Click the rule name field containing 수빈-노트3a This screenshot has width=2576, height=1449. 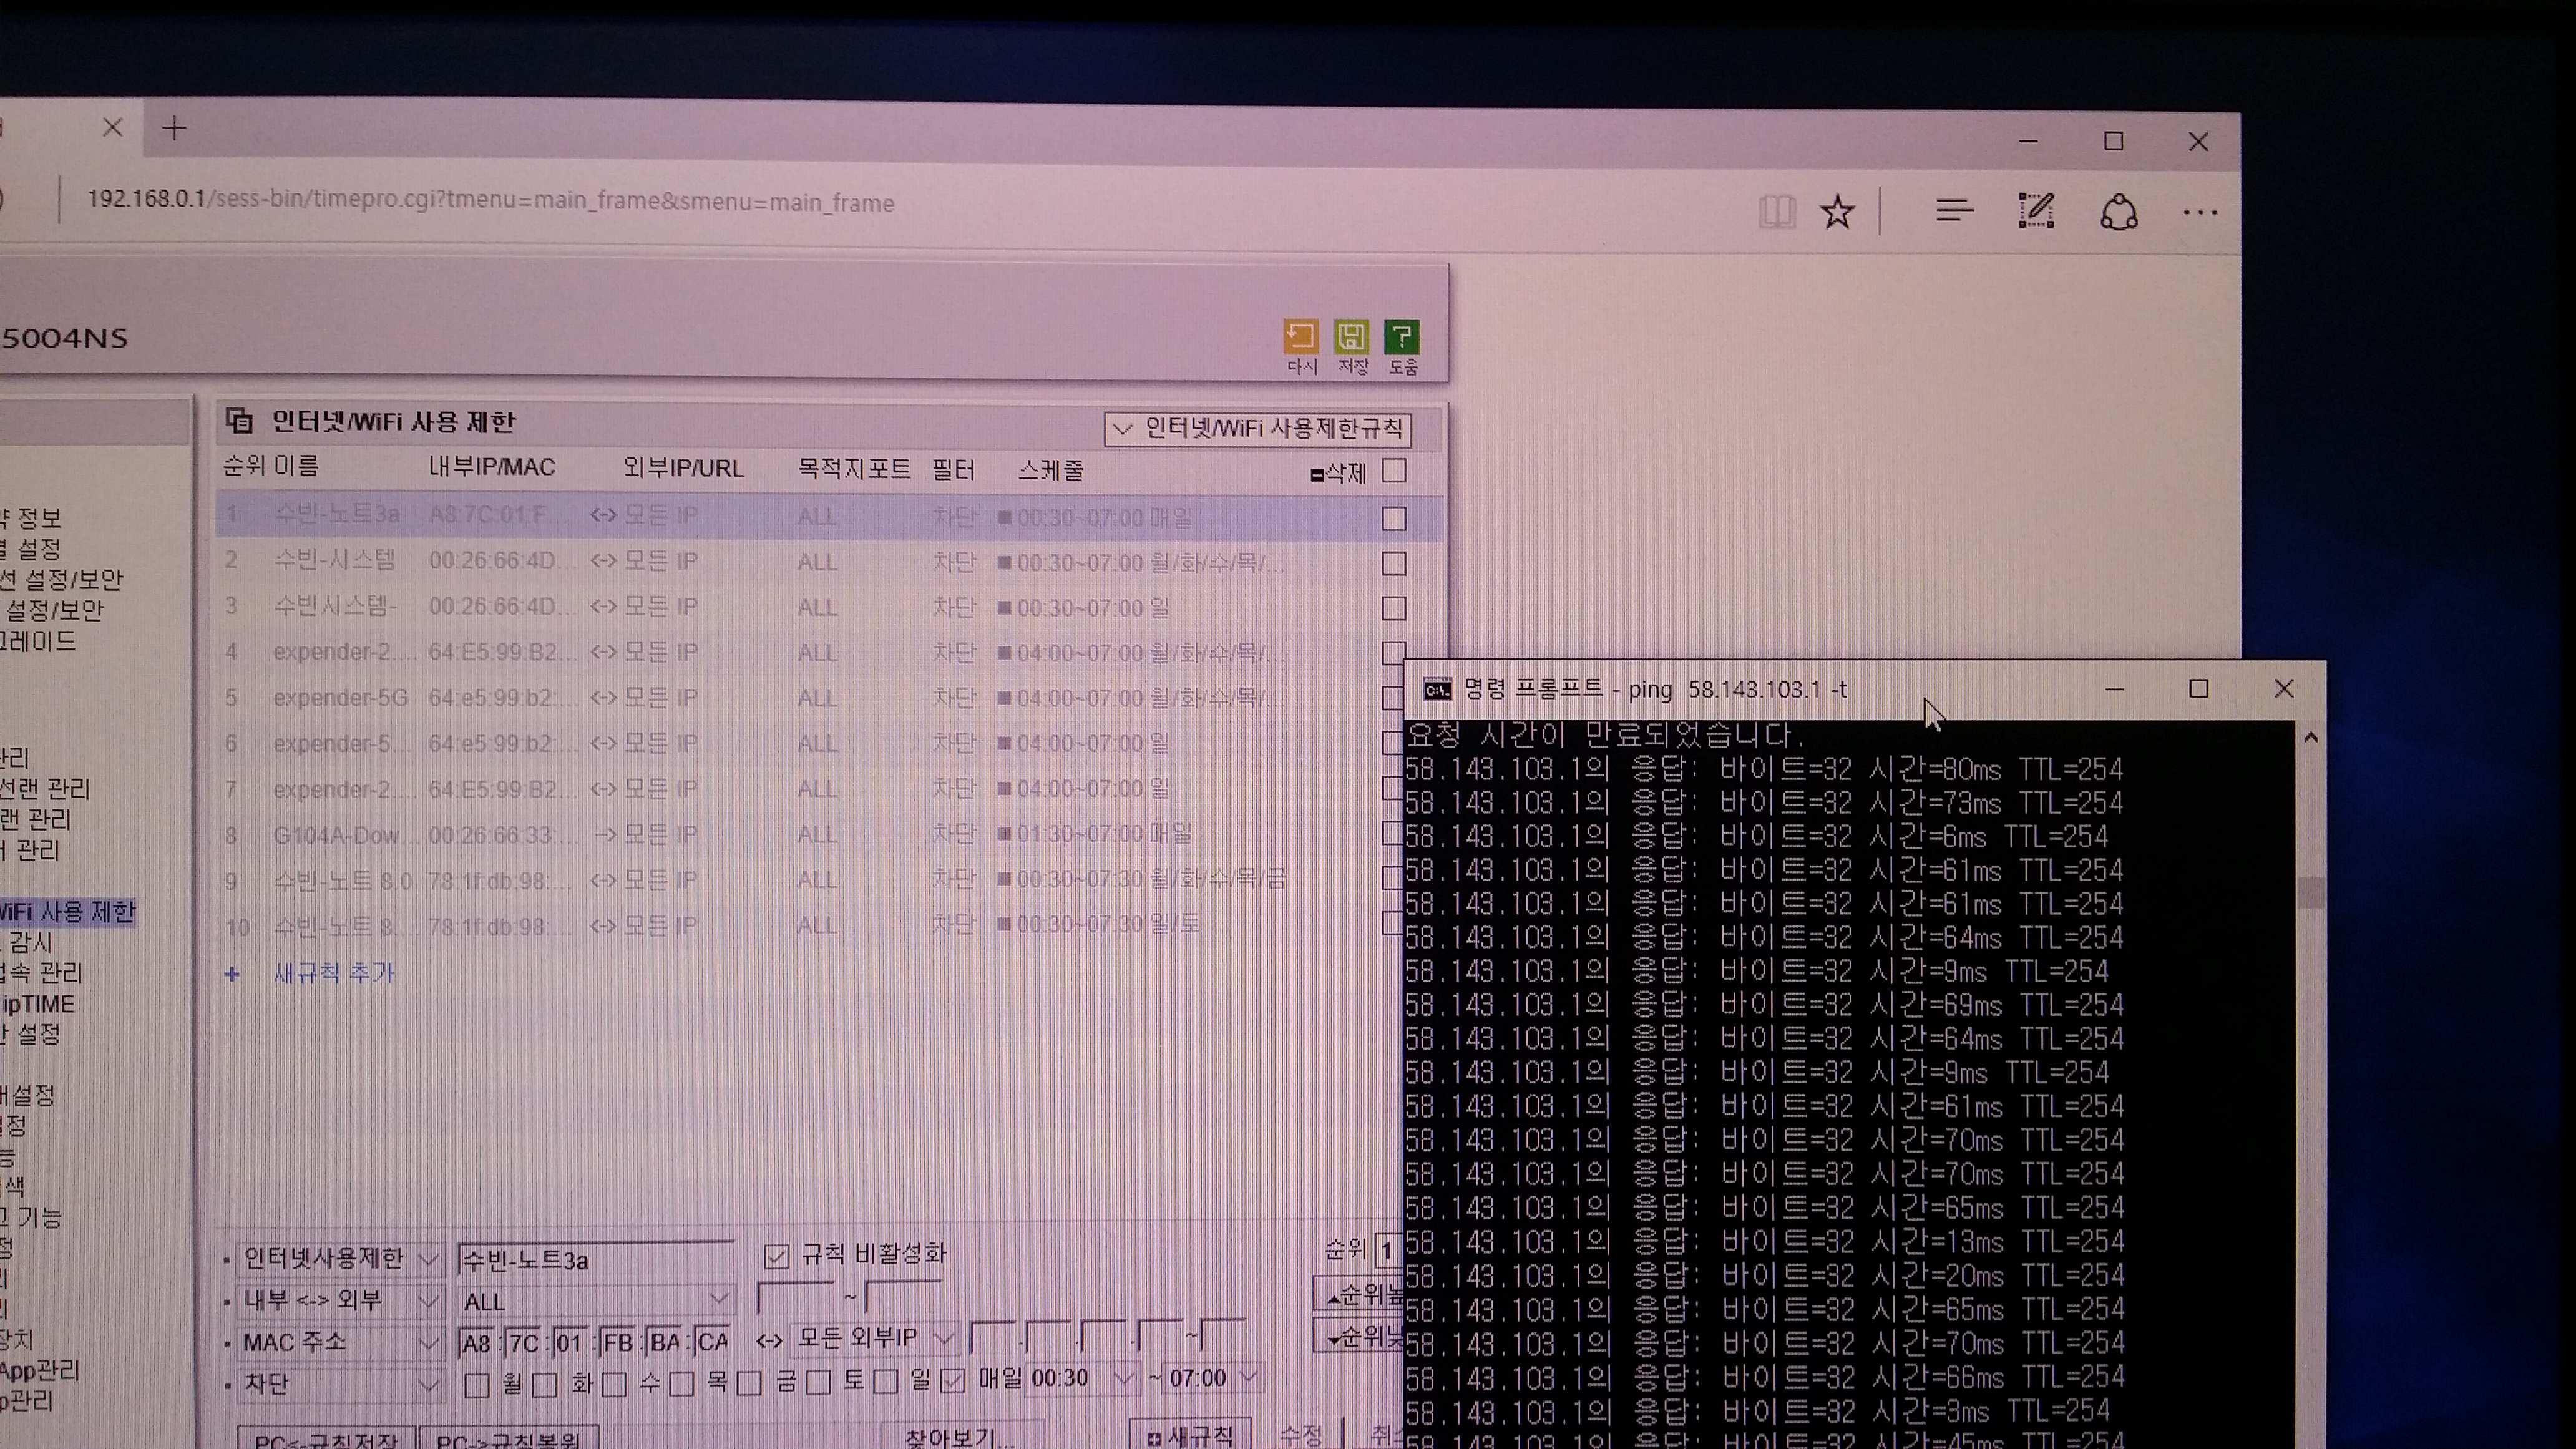596,1259
